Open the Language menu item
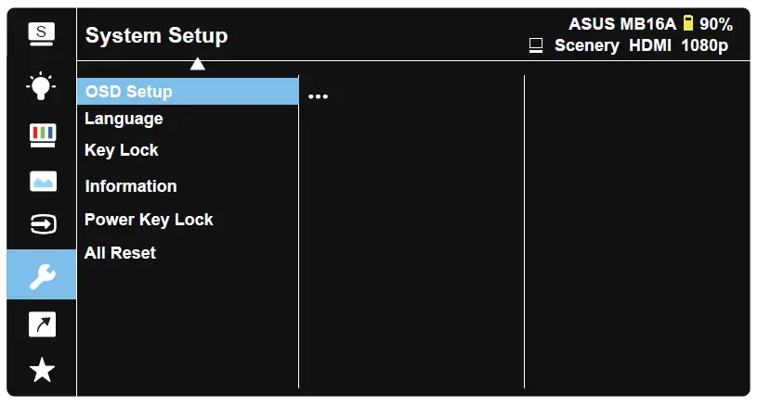Screen dimensions: 758x406 pyautogui.click(x=124, y=119)
